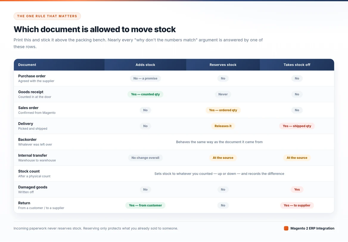Click the 'No — a promise' pill
348x242 pixels.
pyautogui.click(x=145, y=78)
